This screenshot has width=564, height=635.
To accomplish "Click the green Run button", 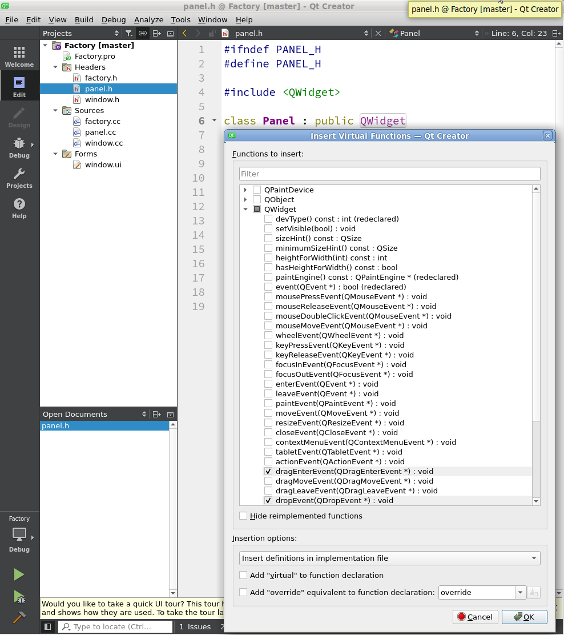I will [x=19, y=574].
